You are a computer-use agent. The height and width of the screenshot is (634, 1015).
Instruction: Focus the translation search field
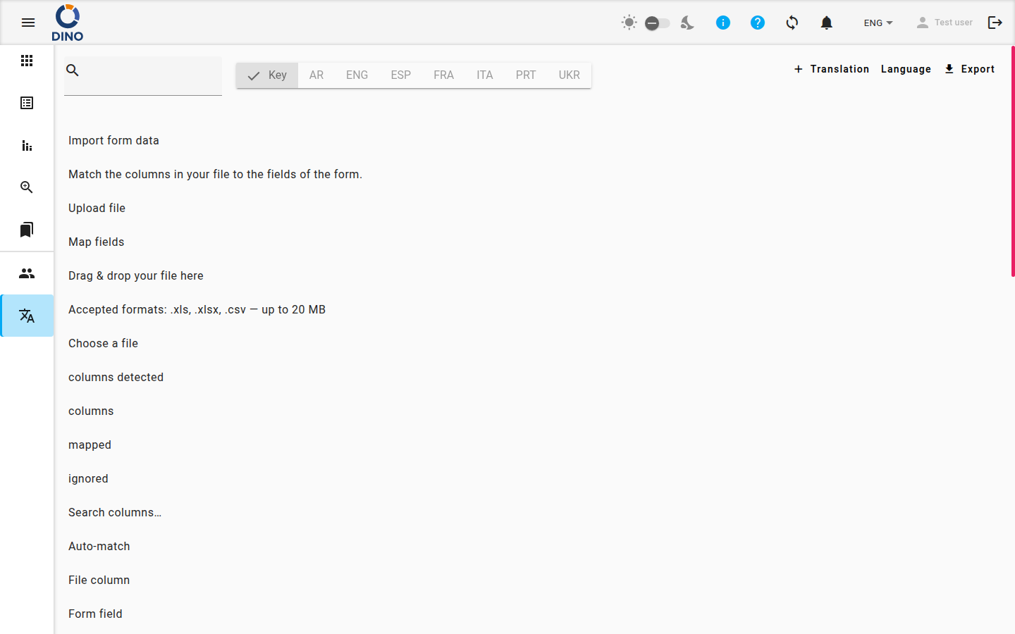pos(143,76)
